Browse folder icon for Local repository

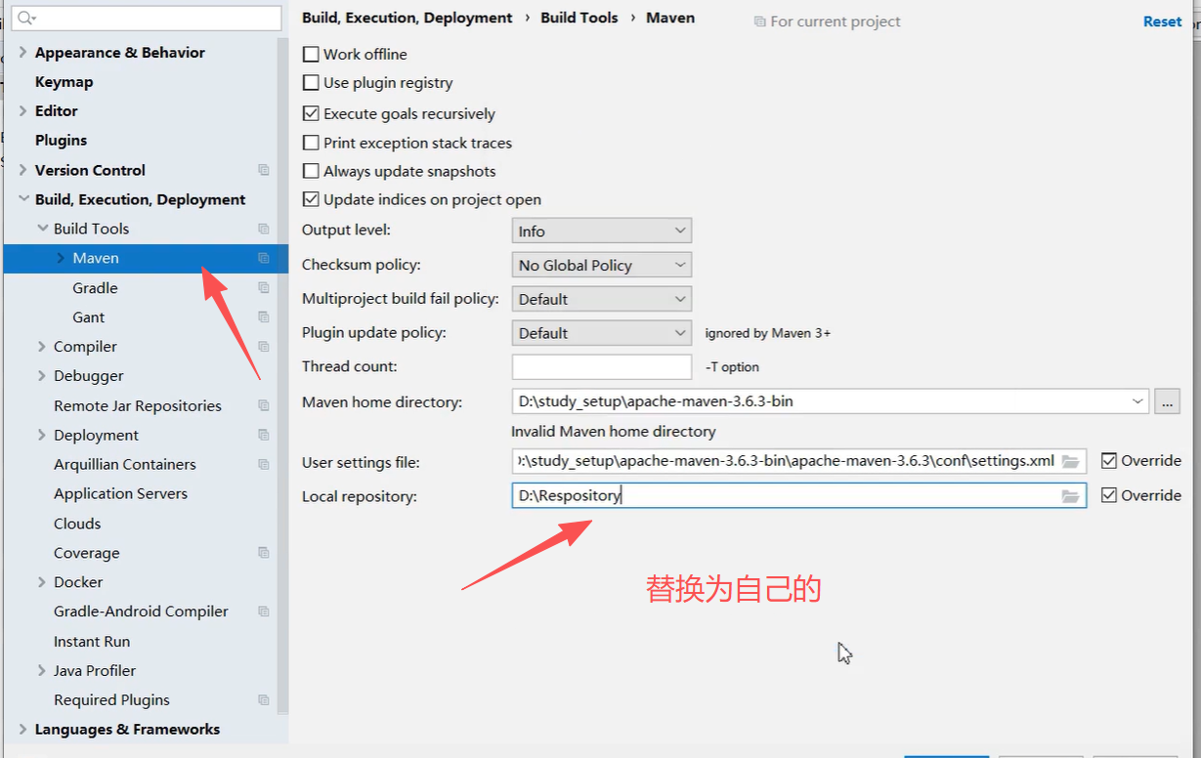tap(1071, 496)
